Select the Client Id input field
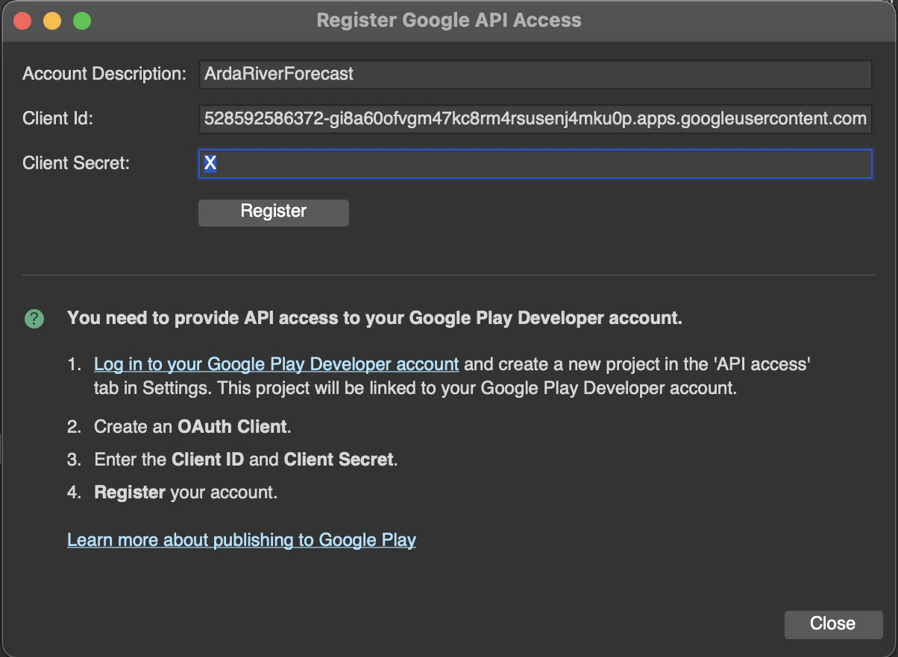Viewport: 898px width, 657px height. tap(535, 118)
